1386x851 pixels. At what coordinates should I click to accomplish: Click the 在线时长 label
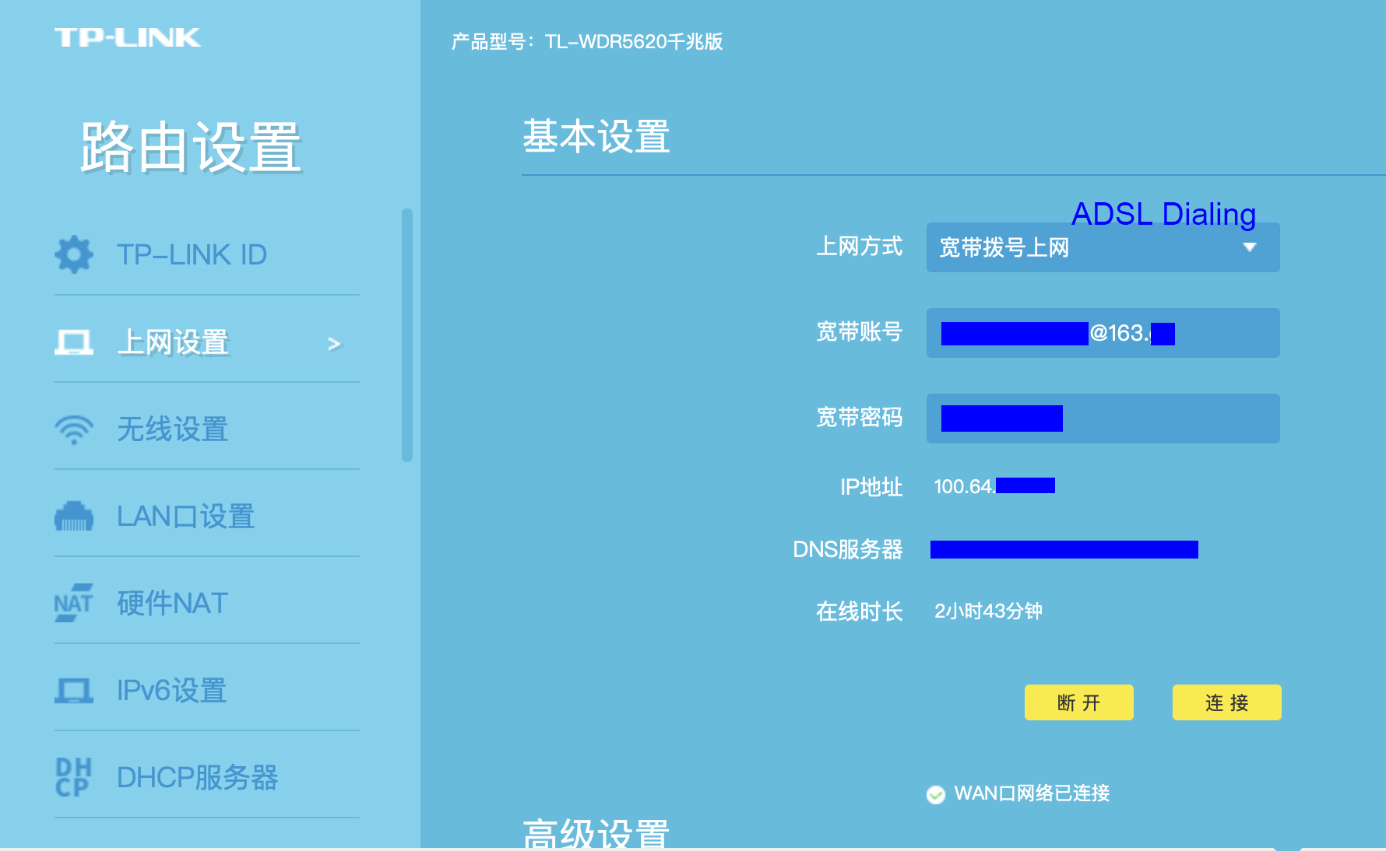(x=860, y=611)
